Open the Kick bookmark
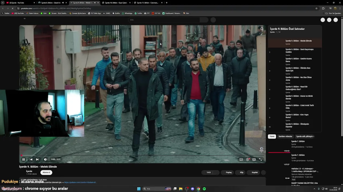This screenshot has width=343, height=192. point(43,13)
